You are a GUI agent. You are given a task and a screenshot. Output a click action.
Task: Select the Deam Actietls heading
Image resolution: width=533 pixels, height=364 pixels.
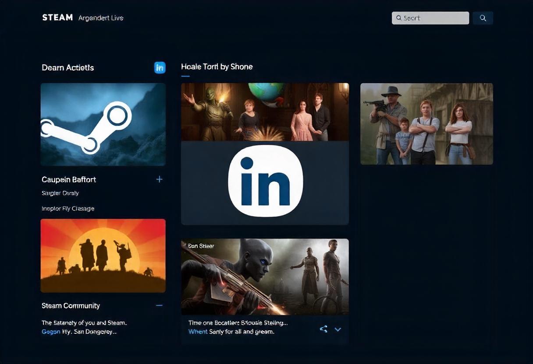tap(68, 67)
